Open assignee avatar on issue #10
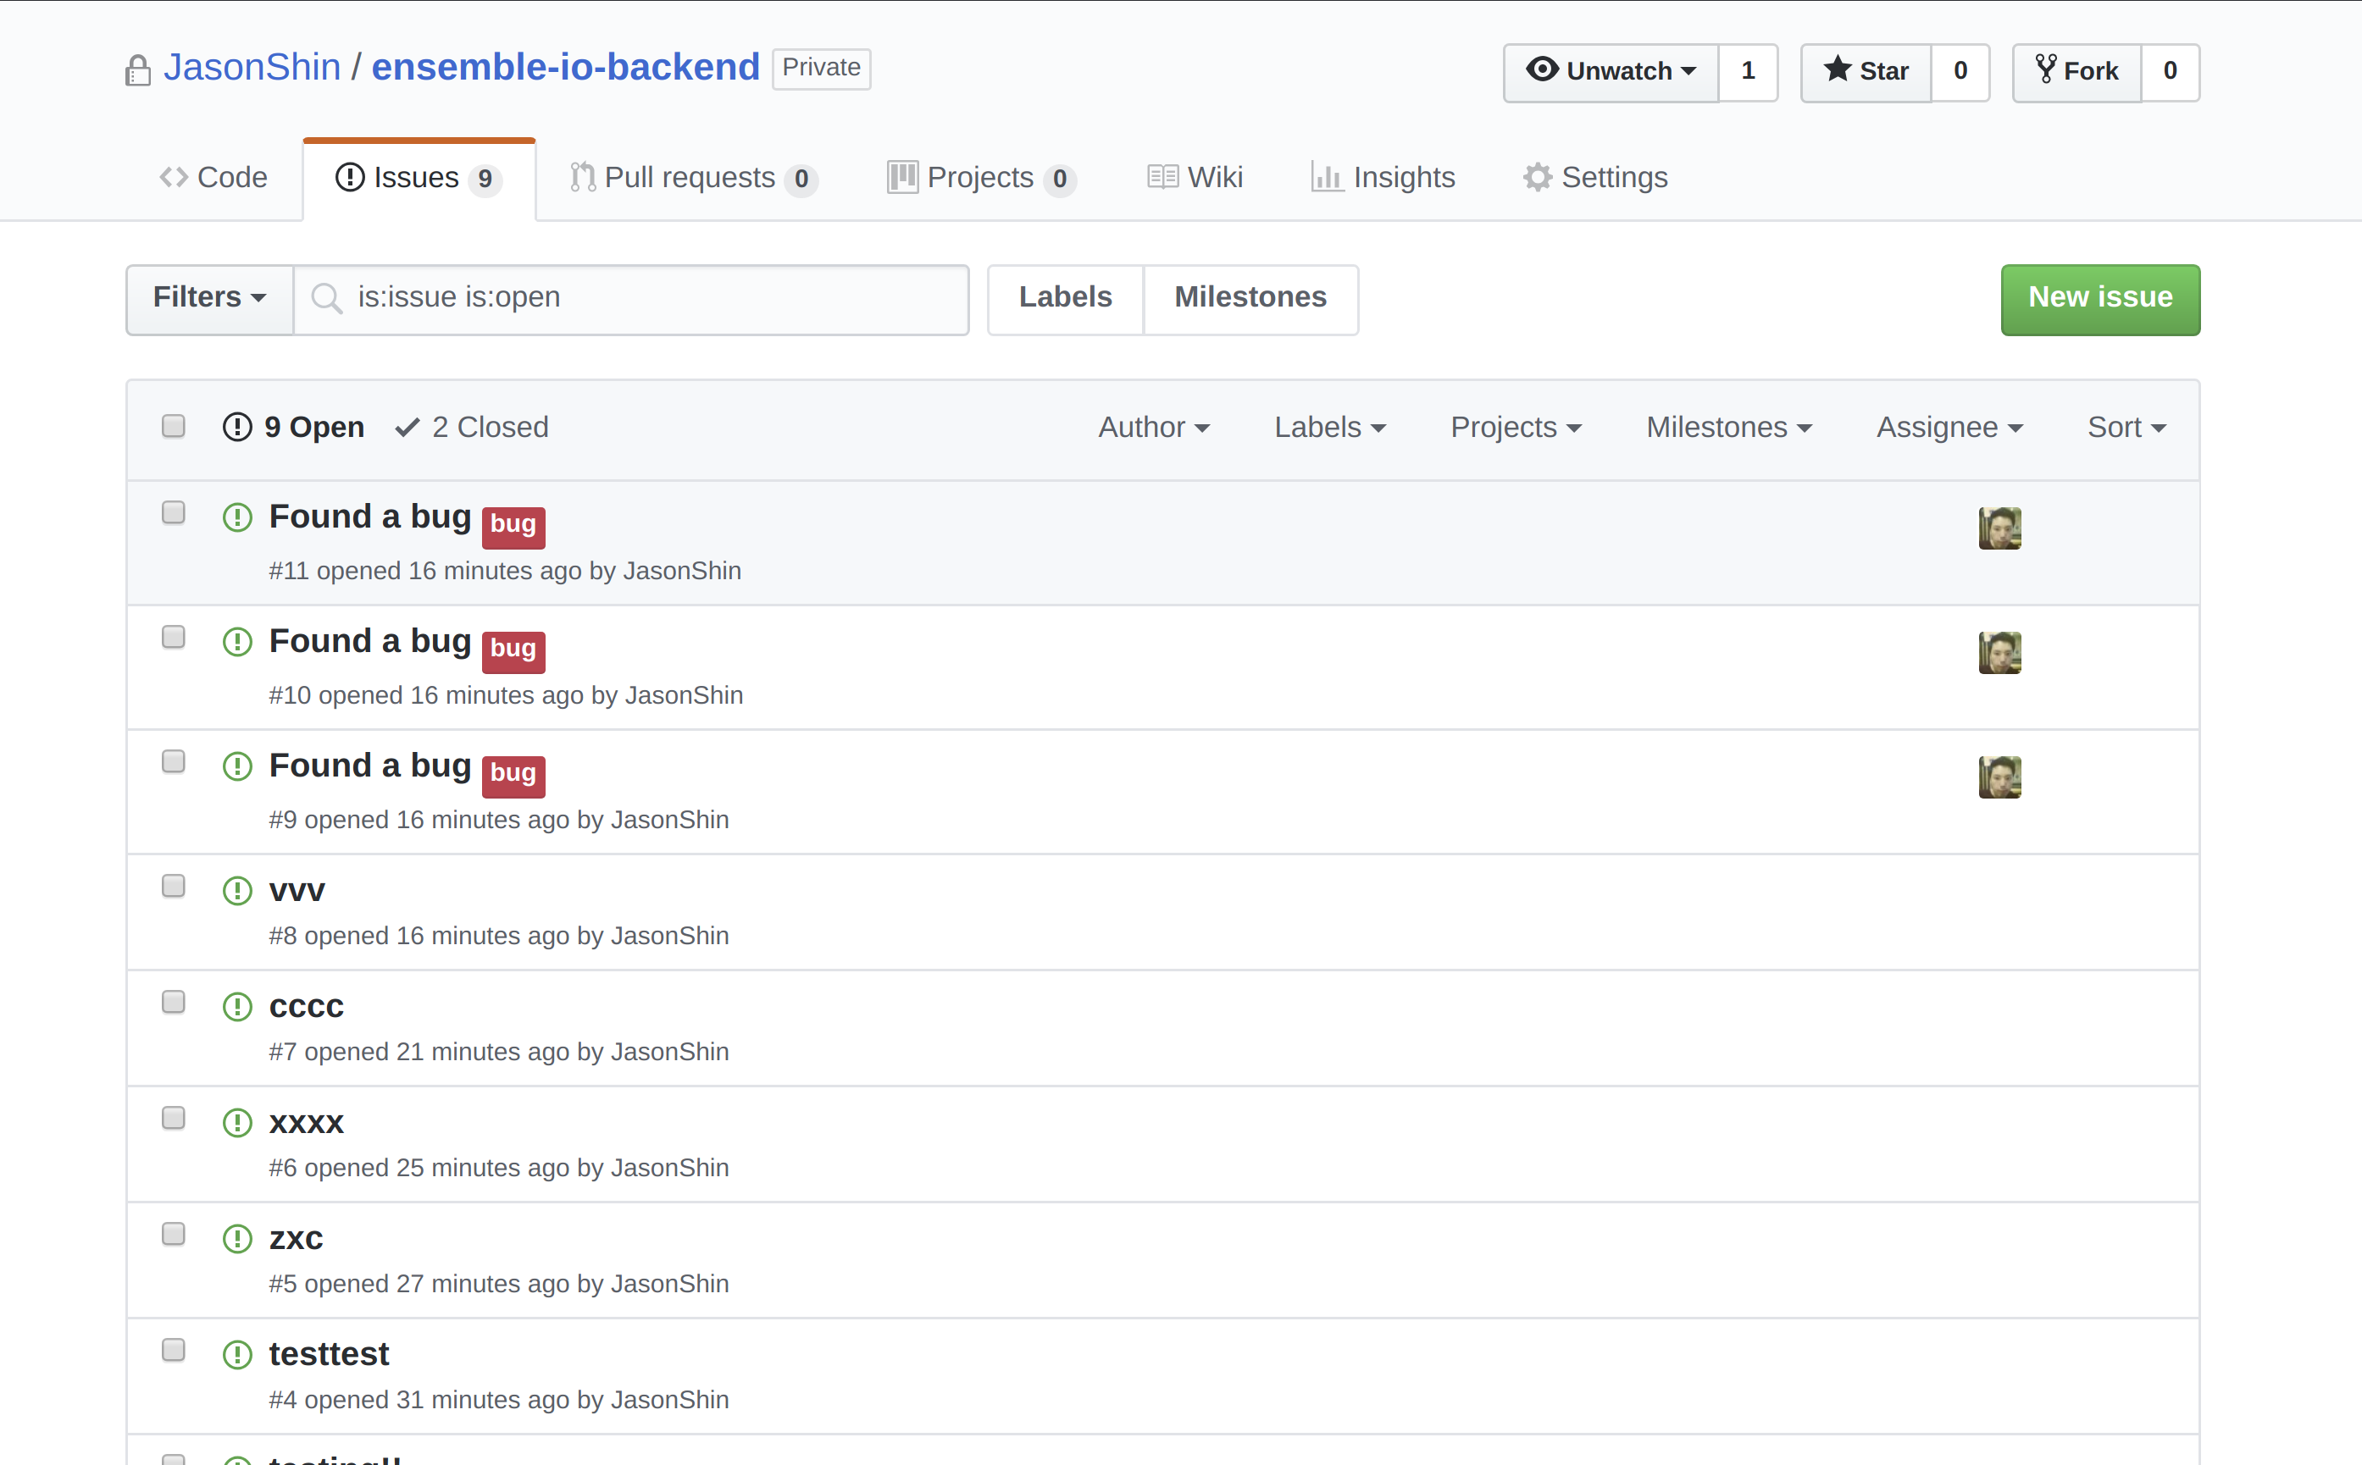 click(1999, 653)
